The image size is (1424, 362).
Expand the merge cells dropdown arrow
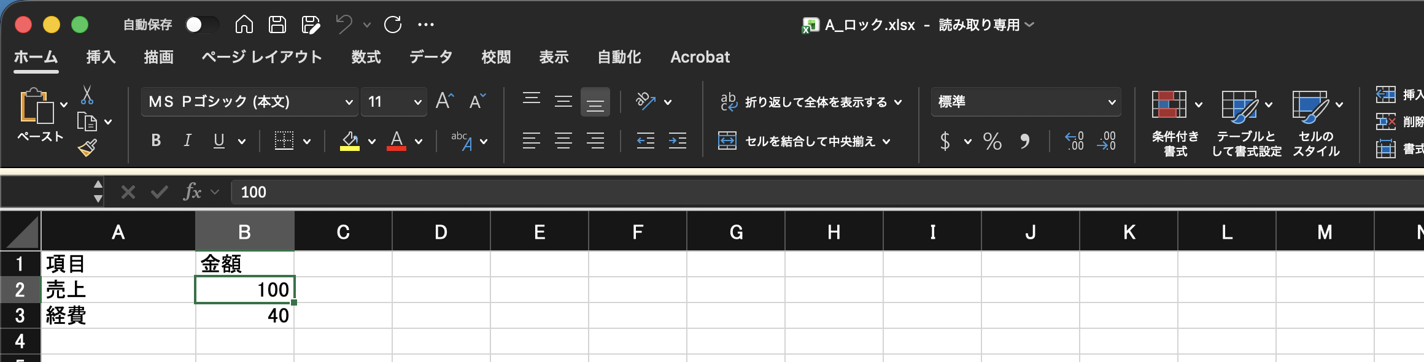pos(886,142)
